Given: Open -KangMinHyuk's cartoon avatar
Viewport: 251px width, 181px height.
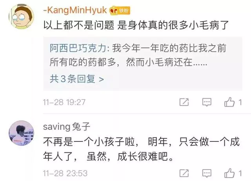Looking at the screenshot, I should pyautogui.click(x=22, y=16).
